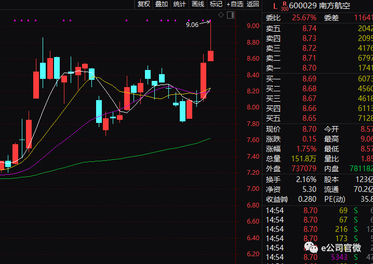Click the diamond marker icon above the chart
The height and width of the screenshot is (264, 373).
[x=221, y=15]
